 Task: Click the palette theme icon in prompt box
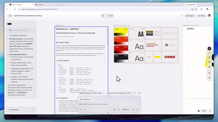pos(119,110)
